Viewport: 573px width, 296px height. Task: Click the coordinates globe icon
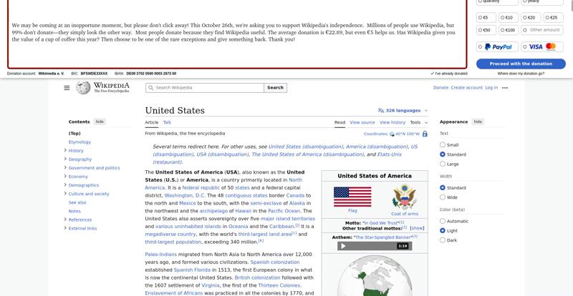pos(391,134)
